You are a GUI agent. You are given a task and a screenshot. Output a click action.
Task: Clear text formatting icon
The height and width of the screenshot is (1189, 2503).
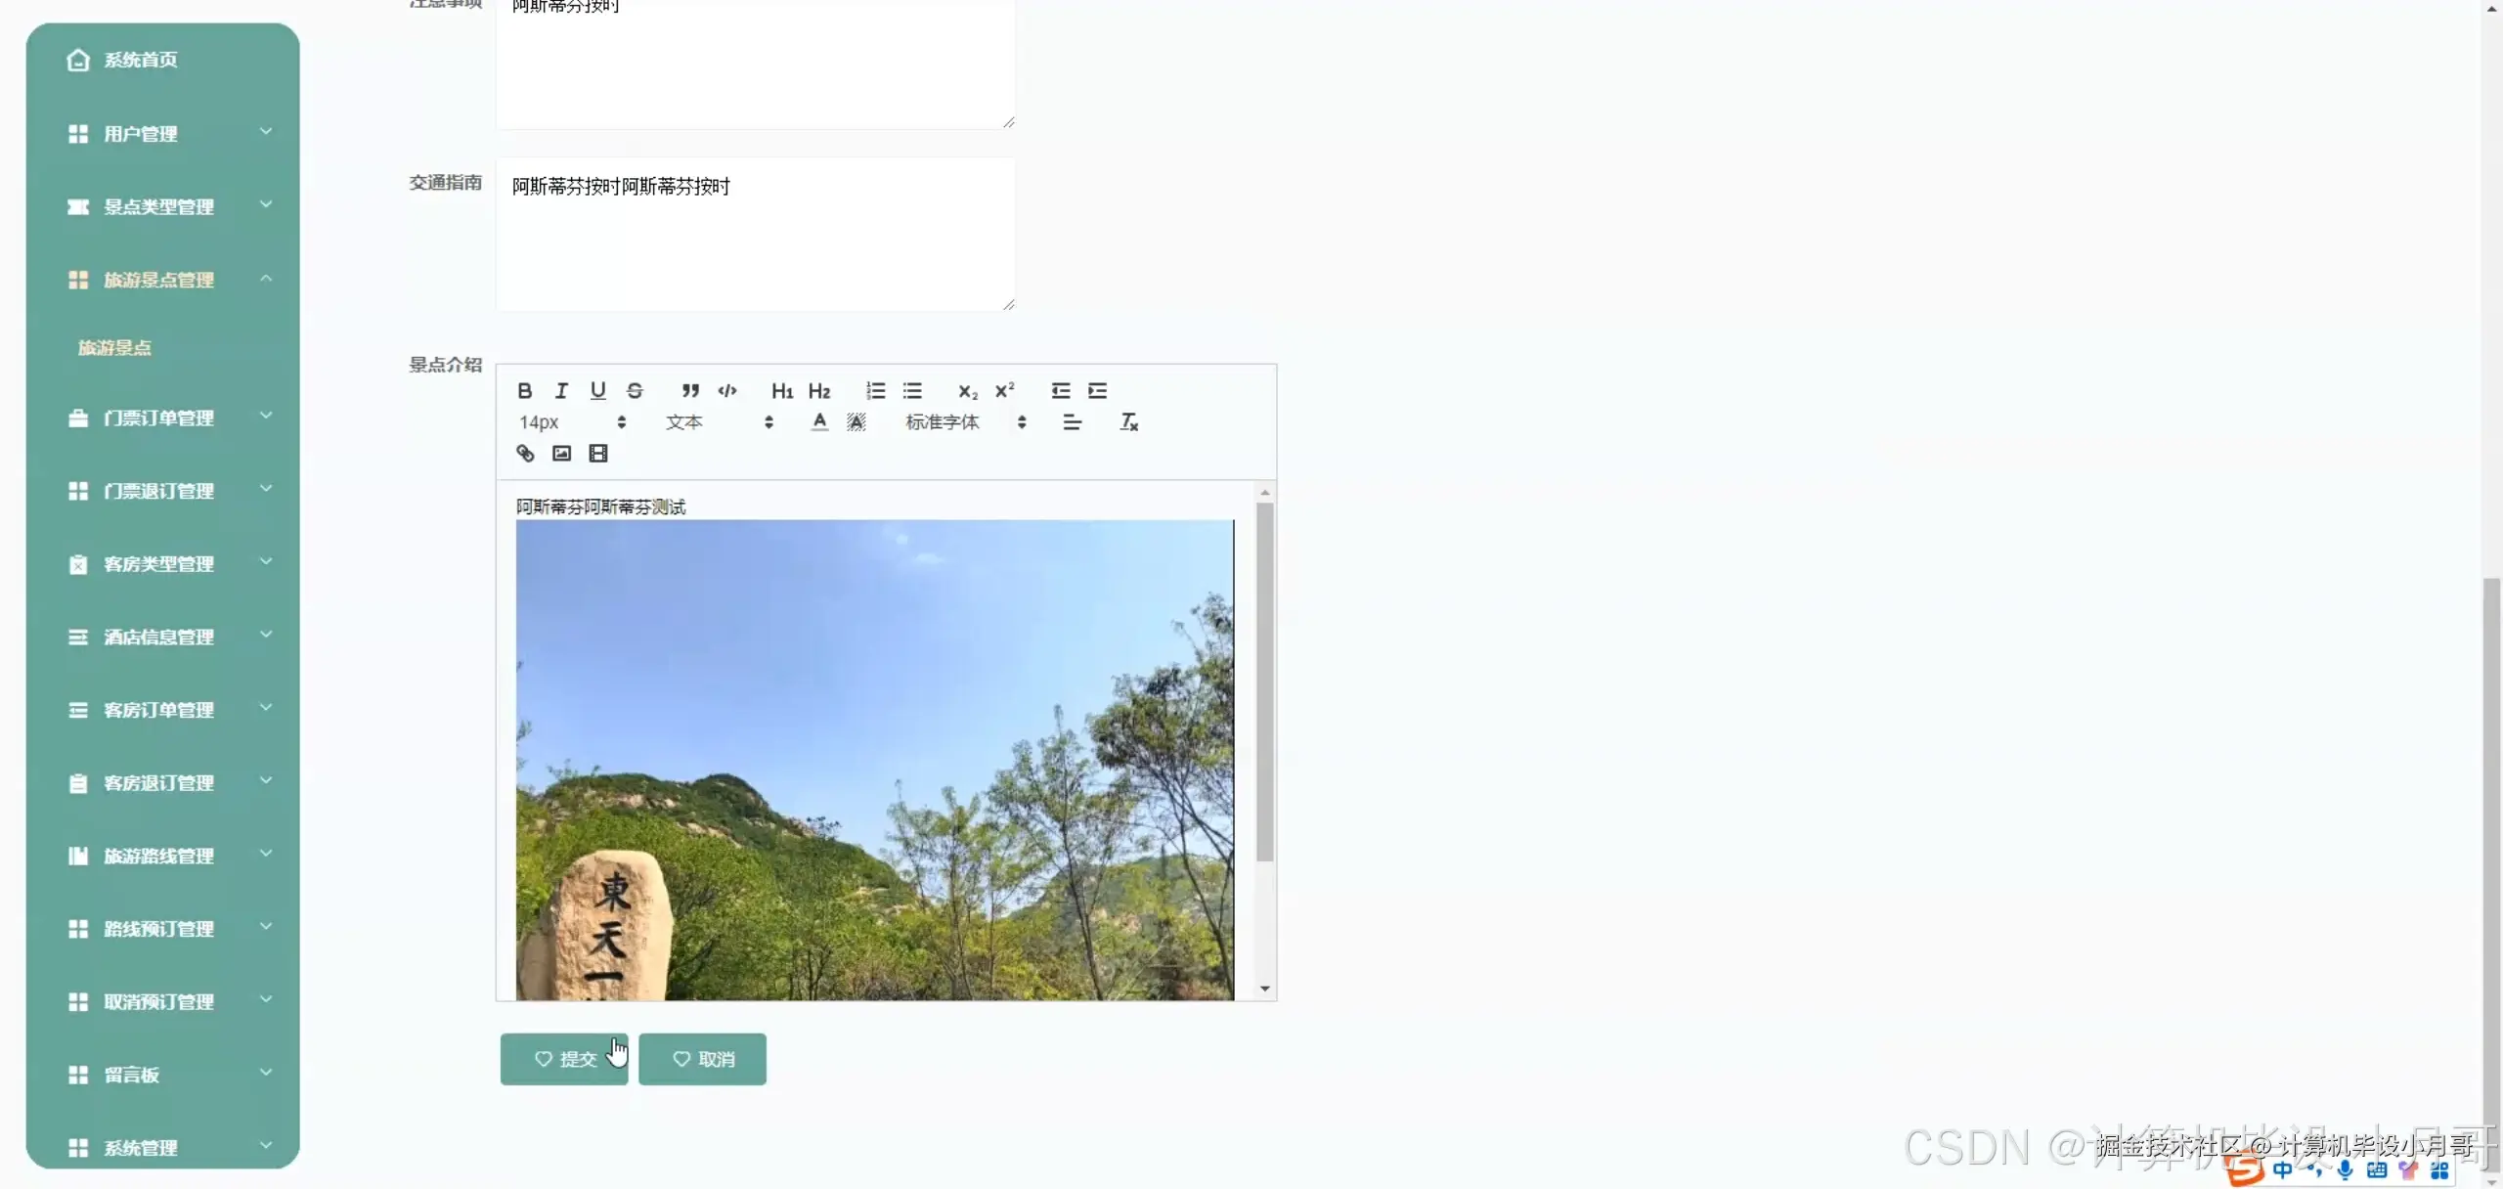(1128, 422)
